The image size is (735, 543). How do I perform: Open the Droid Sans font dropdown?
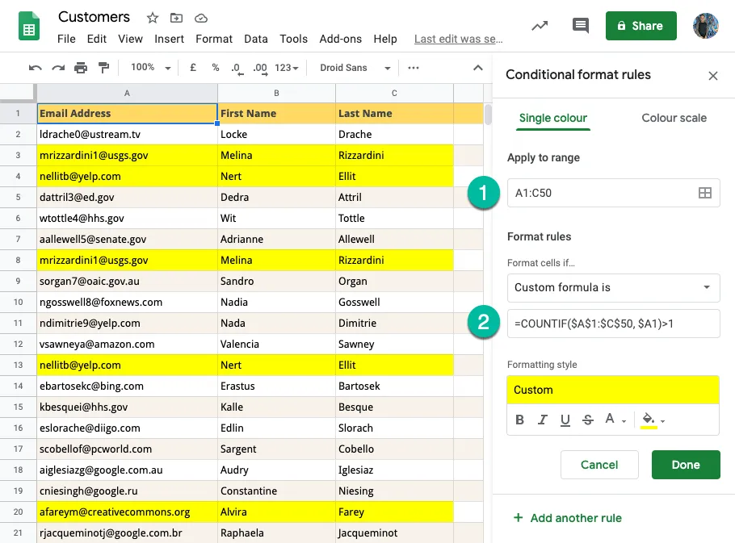pos(354,68)
